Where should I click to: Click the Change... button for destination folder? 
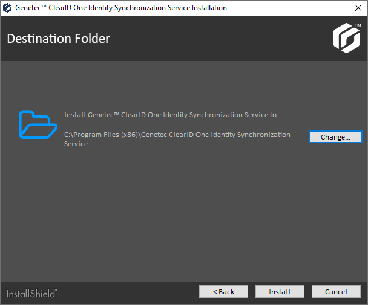(335, 137)
